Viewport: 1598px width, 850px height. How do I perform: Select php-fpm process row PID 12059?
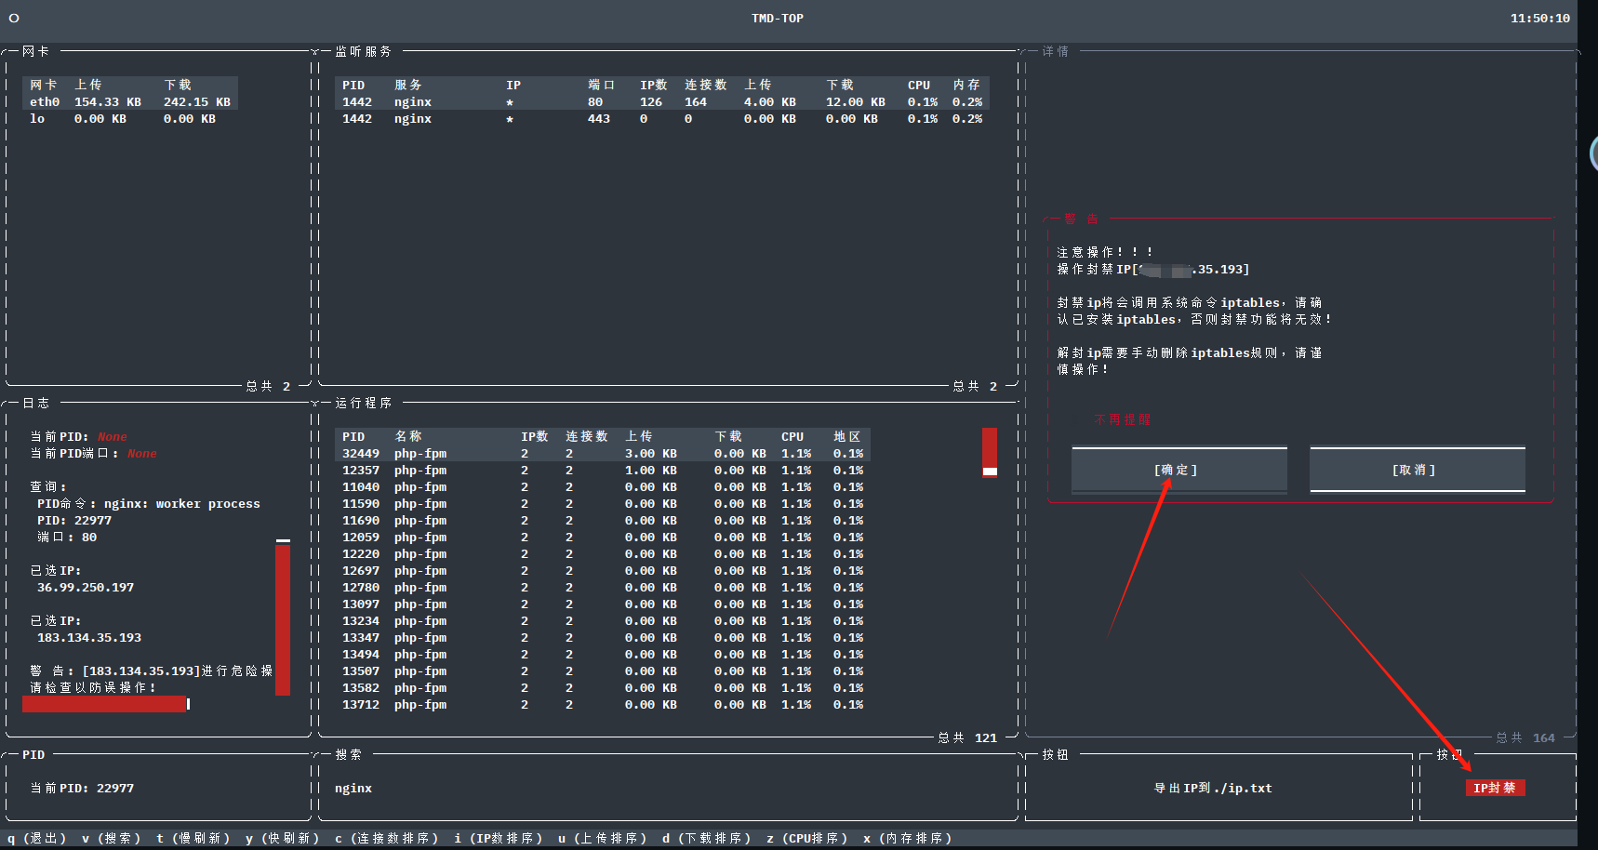pyautogui.click(x=603, y=538)
